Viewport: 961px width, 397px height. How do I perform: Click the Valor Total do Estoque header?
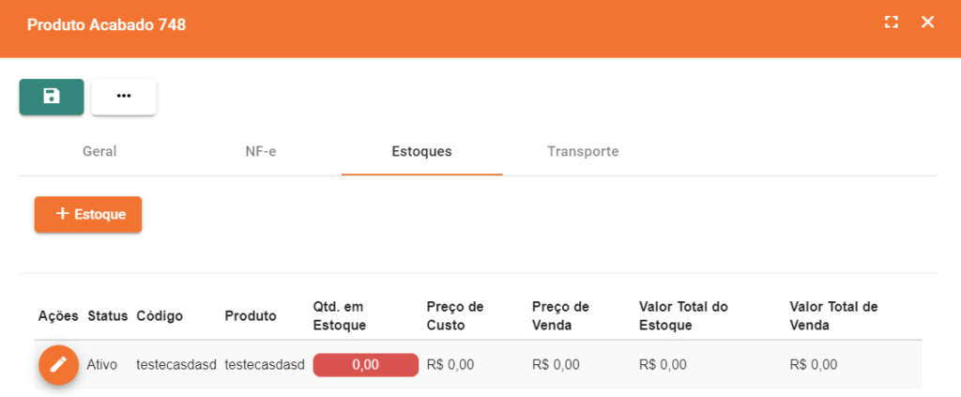coord(683,316)
